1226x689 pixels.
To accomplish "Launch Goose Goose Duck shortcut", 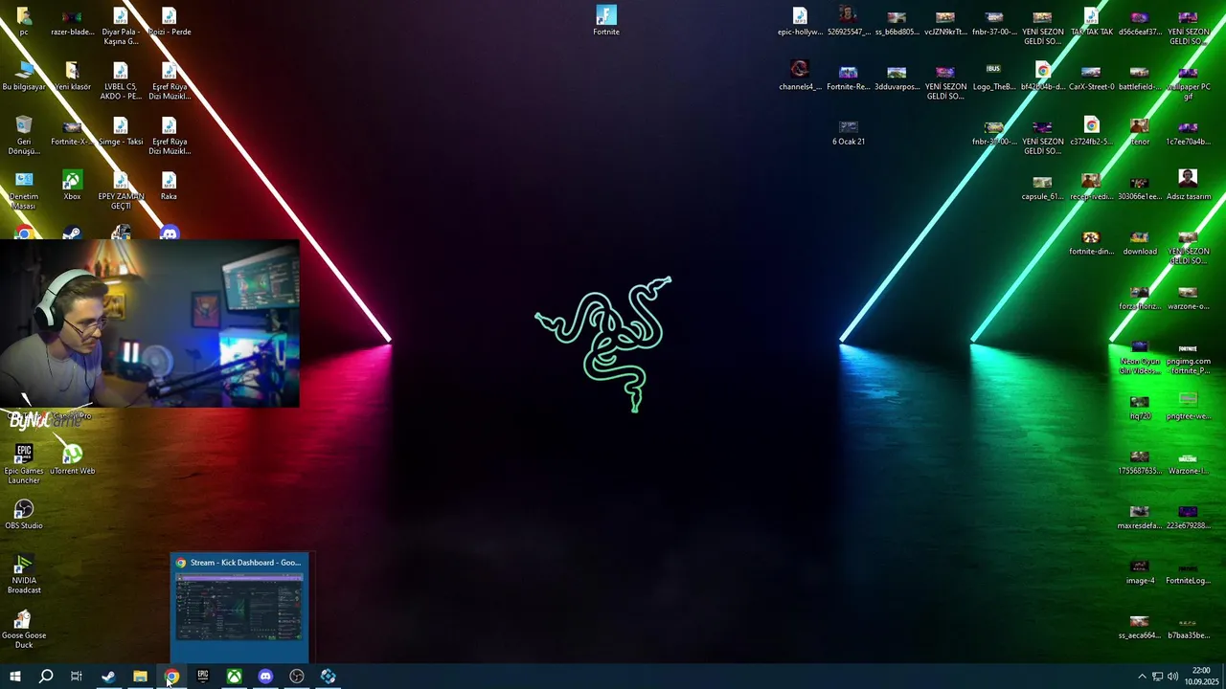I will (24, 628).
